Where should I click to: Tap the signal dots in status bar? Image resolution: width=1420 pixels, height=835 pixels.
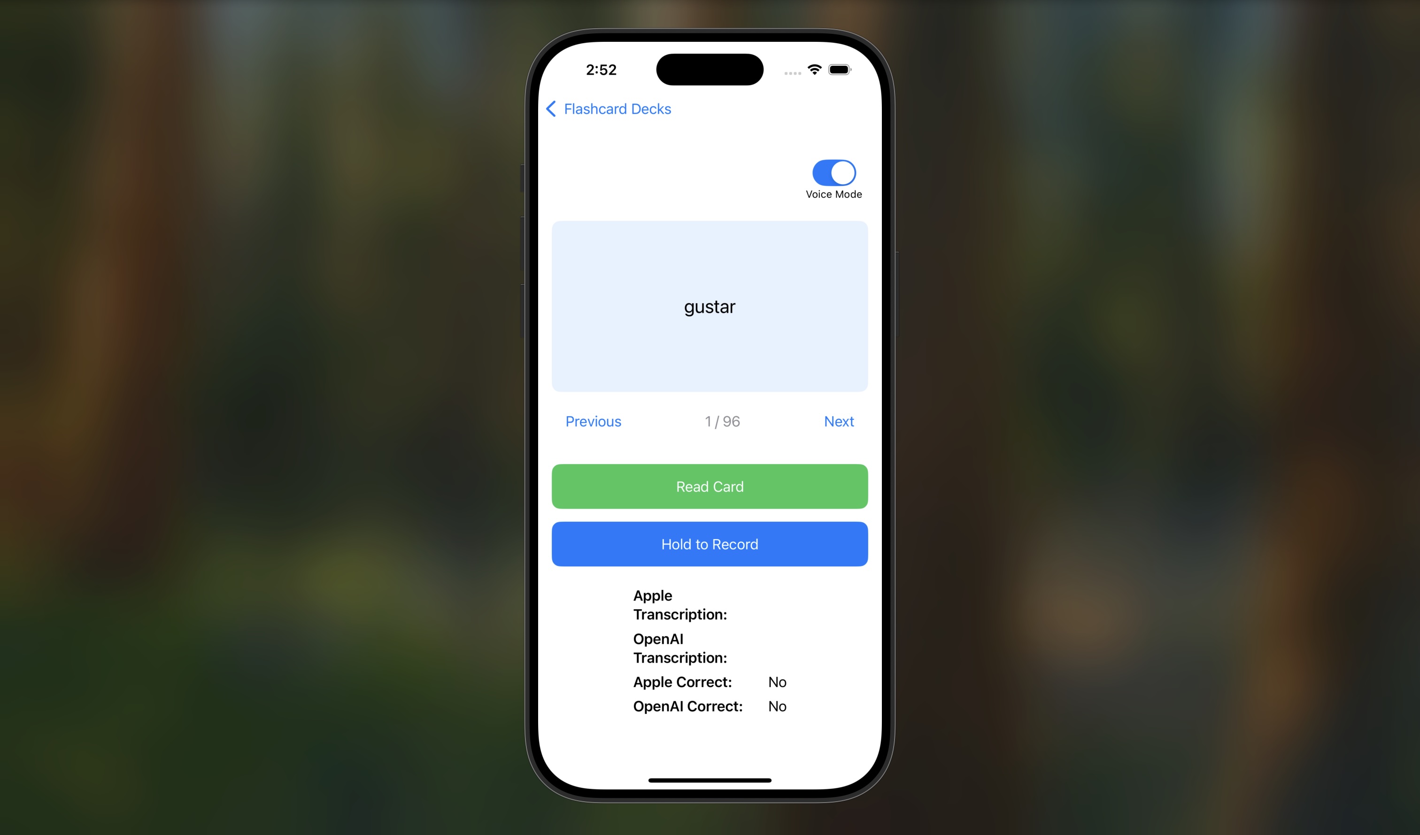click(791, 70)
